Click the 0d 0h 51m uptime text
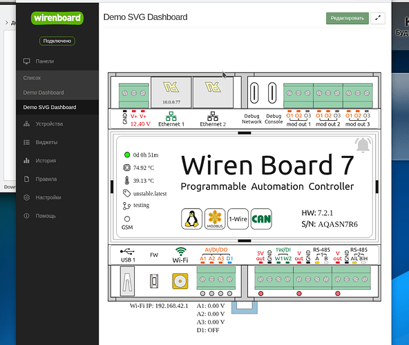This screenshot has height=345, width=409. tap(146, 155)
